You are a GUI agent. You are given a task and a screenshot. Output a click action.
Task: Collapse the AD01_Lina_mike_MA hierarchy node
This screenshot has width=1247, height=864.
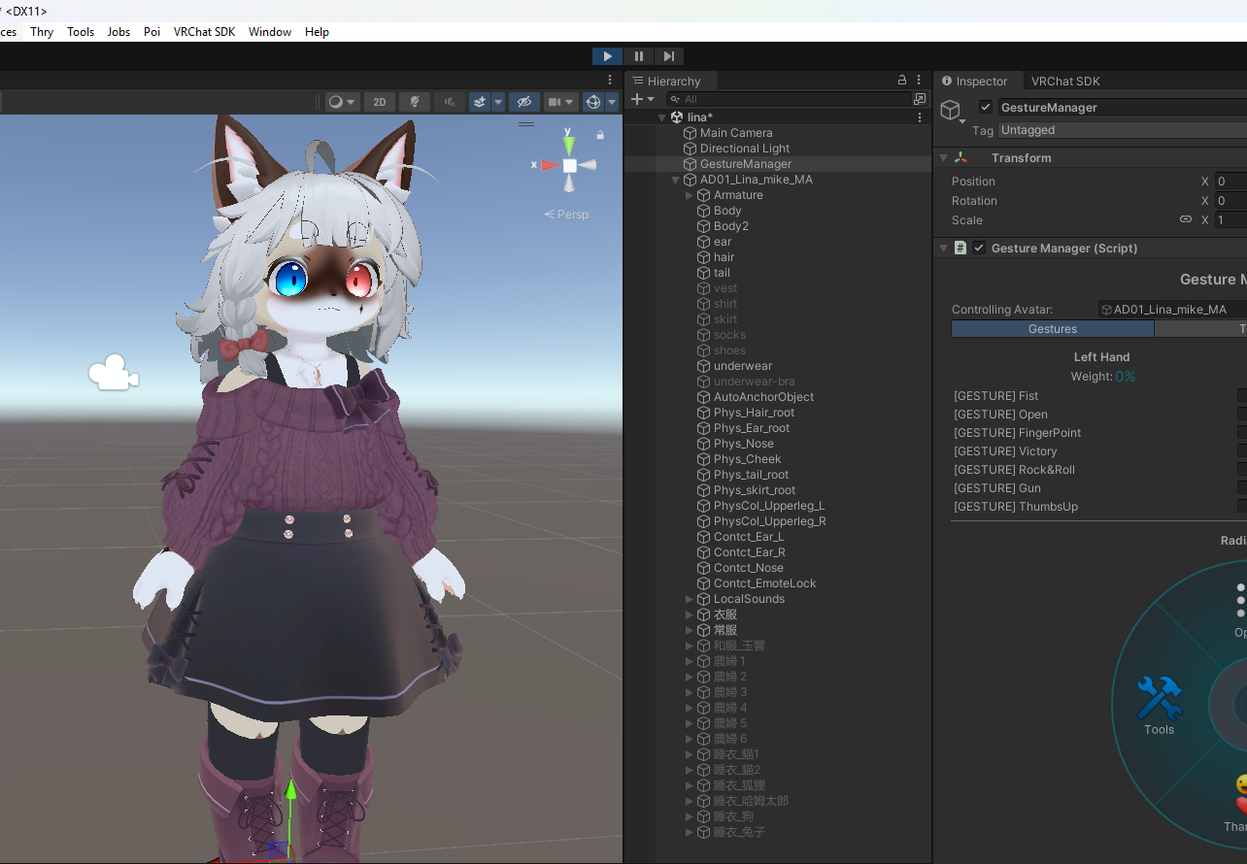pos(676,180)
